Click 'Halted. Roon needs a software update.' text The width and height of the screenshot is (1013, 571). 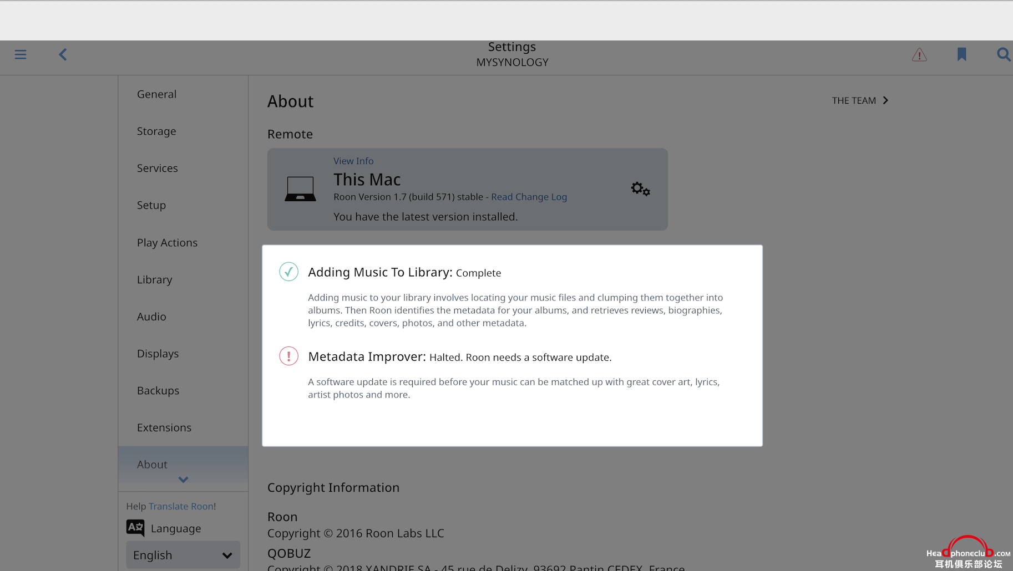pos(520,358)
